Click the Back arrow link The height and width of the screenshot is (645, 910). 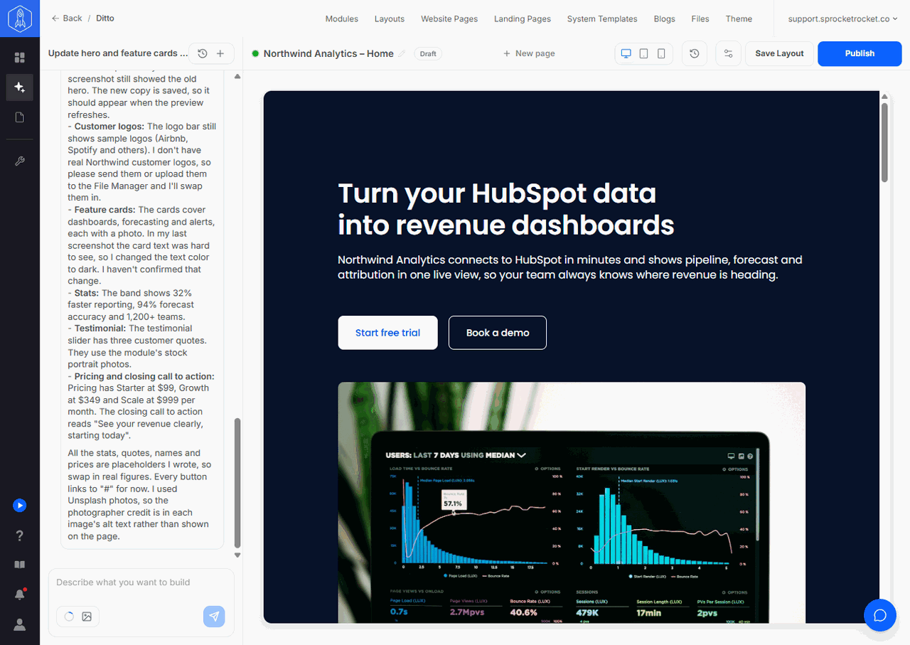tap(67, 18)
